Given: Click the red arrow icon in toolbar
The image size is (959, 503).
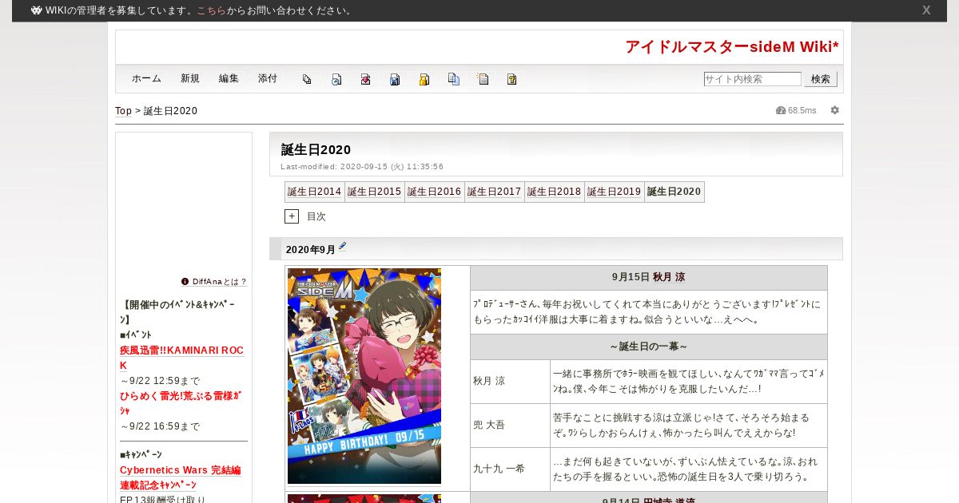Looking at the screenshot, I should (365, 79).
